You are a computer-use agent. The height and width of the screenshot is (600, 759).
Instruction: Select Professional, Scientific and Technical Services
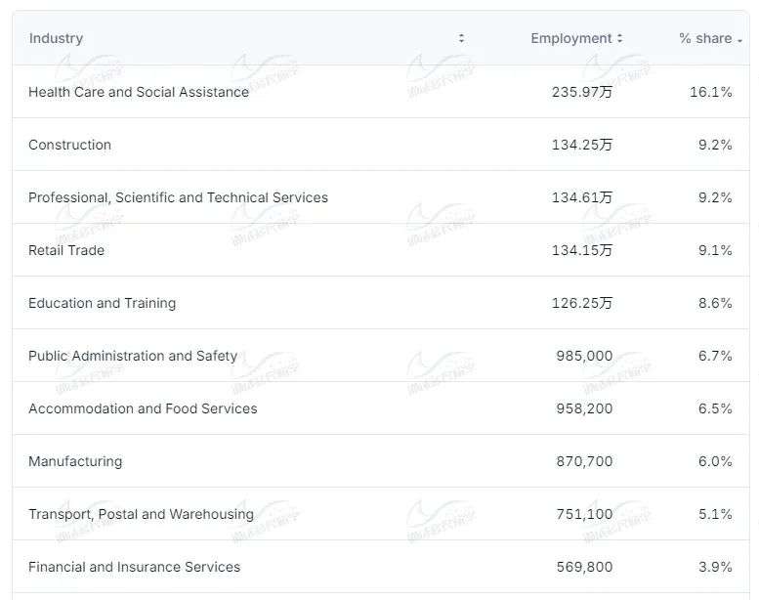[178, 197]
